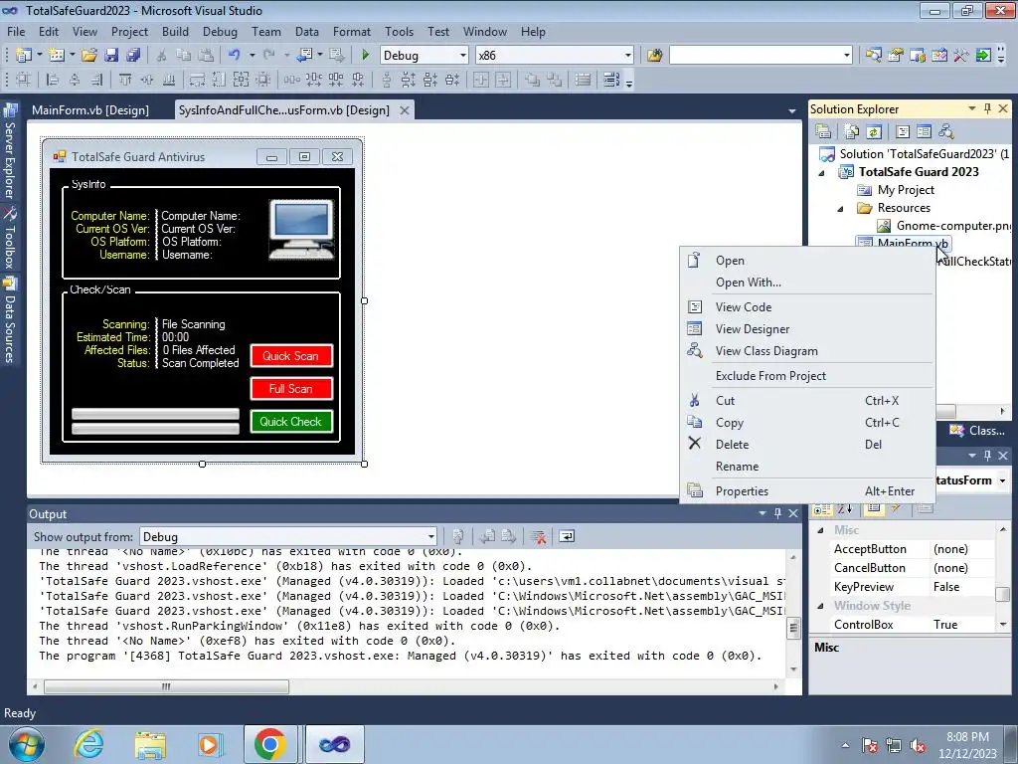Click the Add New Item toolbar icon
The image size is (1018, 764).
click(57, 56)
